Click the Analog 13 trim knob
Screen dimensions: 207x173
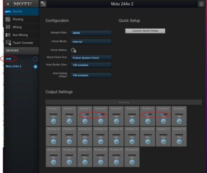point(100,142)
